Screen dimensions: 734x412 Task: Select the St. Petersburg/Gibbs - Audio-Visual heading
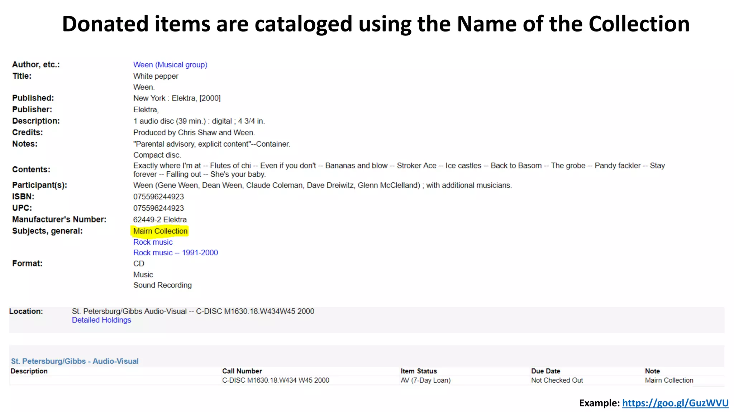pyautogui.click(x=75, y=361)
